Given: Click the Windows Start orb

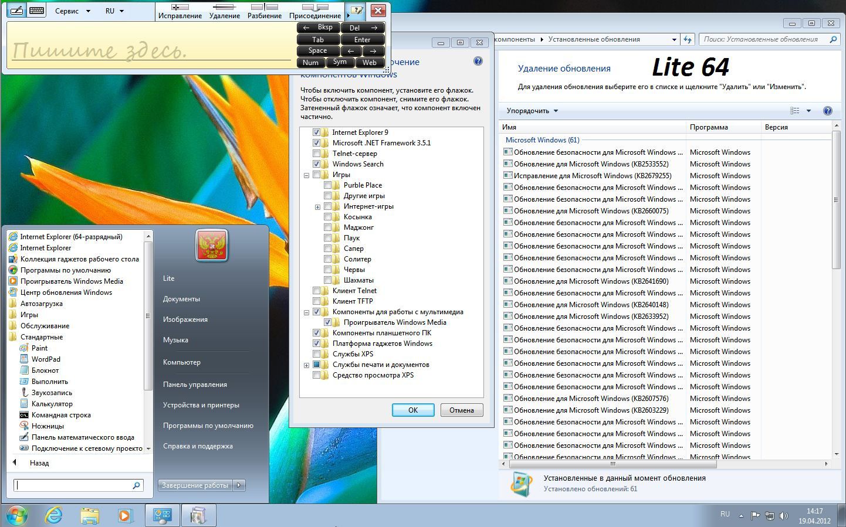Looking at the screenshot, I should point(16,515).
